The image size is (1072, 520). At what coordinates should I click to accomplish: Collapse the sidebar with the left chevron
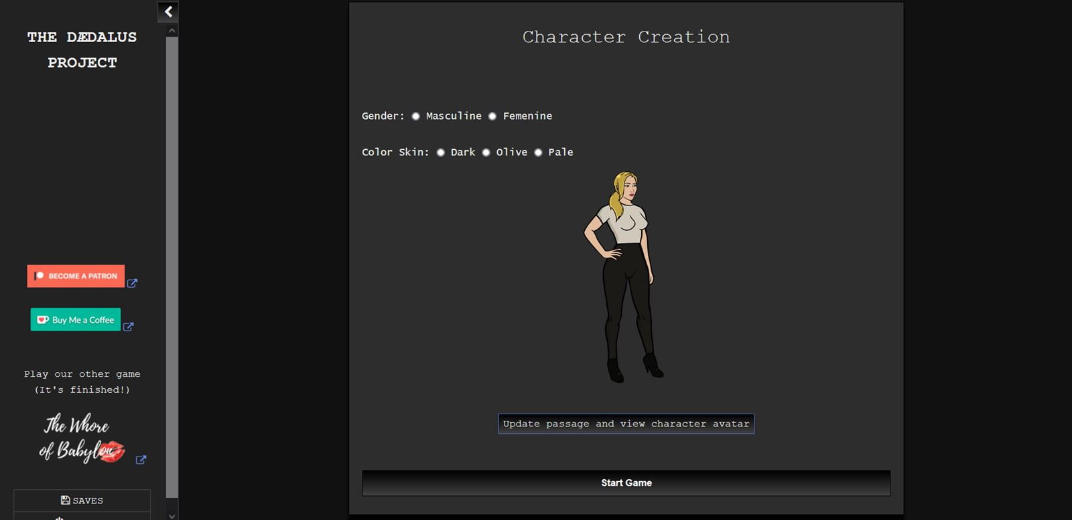(x=168, y=11)
